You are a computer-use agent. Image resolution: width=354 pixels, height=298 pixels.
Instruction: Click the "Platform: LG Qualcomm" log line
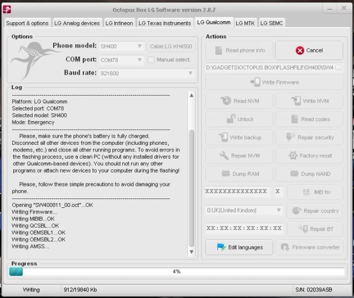(x=39, y=102)
